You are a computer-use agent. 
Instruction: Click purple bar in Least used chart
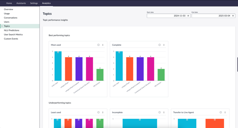79,123
